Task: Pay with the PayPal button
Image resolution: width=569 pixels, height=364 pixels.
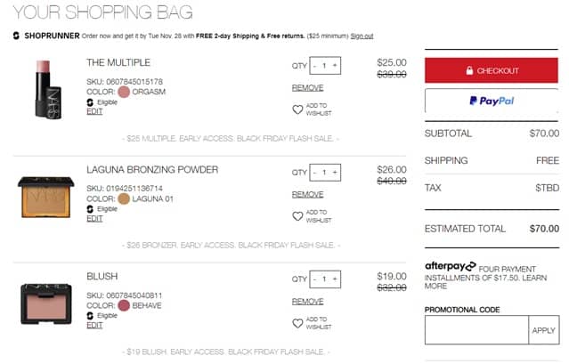Action: point(492,101)
